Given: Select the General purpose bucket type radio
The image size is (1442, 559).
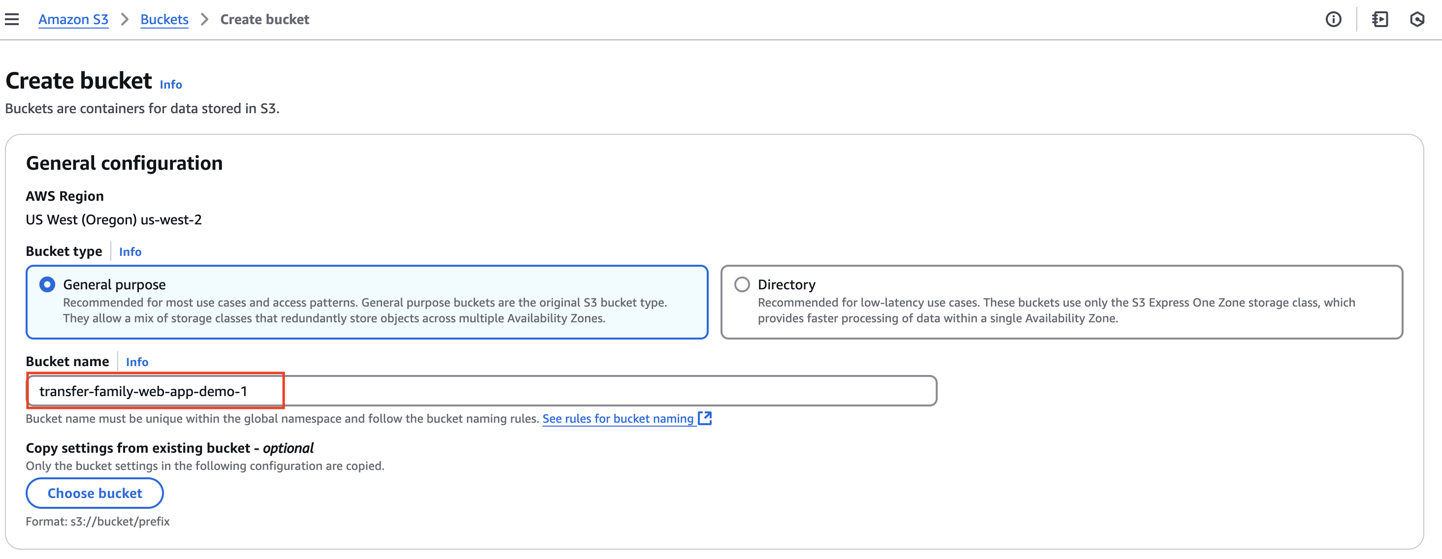Looking at the screenshot, I should (x=48, y=284).
